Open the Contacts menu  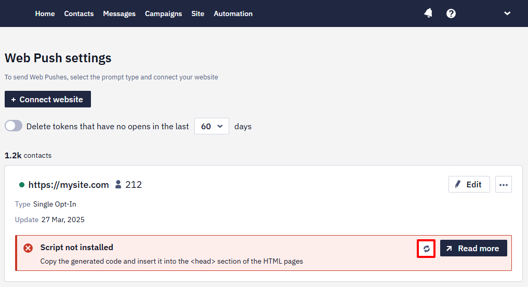(79, 14)
